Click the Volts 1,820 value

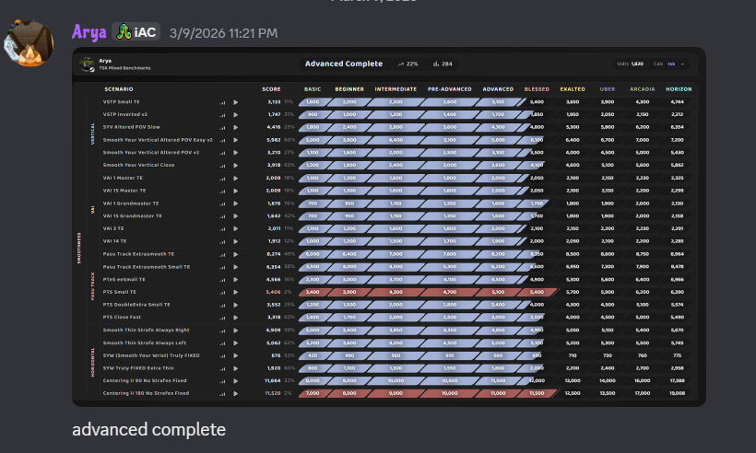tap(631, 64)
